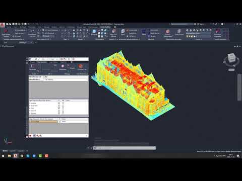This screenshot has width=242, height=181.
Task: Click the layer color swatch in Layers panel
Action: (x=195, y=36)
